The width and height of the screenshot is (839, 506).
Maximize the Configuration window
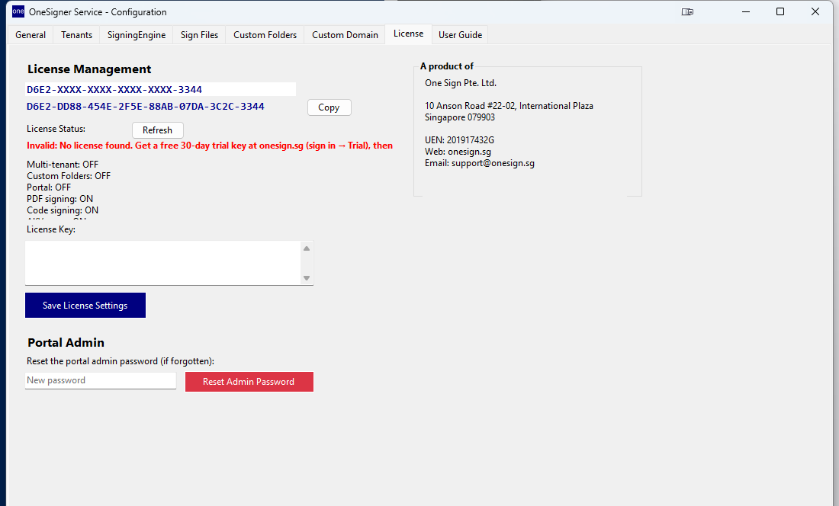pos(780,11)
